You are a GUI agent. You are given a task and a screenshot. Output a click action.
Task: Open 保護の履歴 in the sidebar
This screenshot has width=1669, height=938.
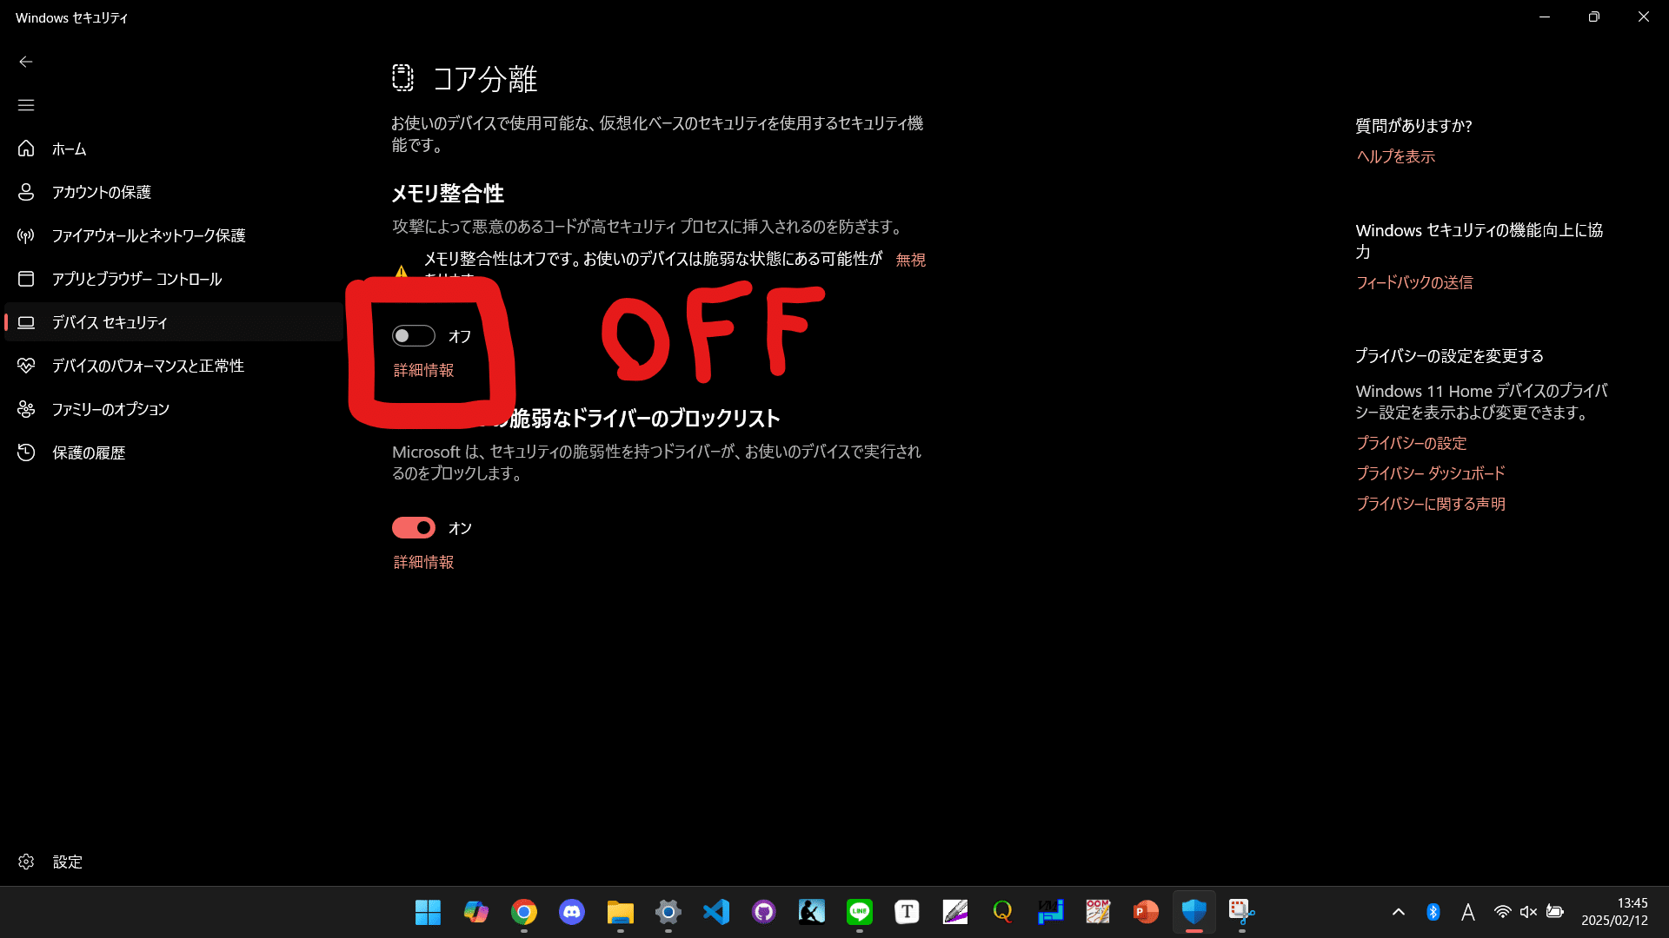point(174,452)
